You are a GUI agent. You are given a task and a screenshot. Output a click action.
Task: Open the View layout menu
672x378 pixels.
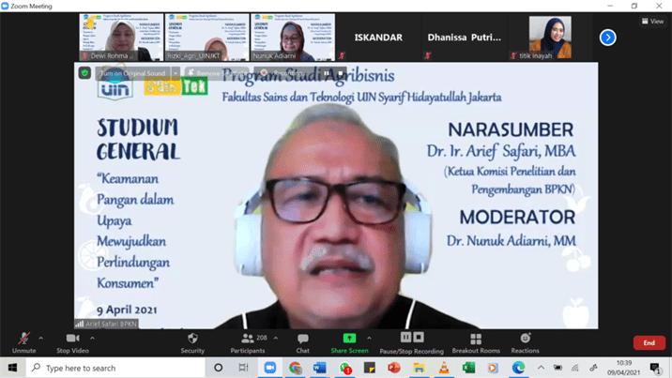click(652, 21)
